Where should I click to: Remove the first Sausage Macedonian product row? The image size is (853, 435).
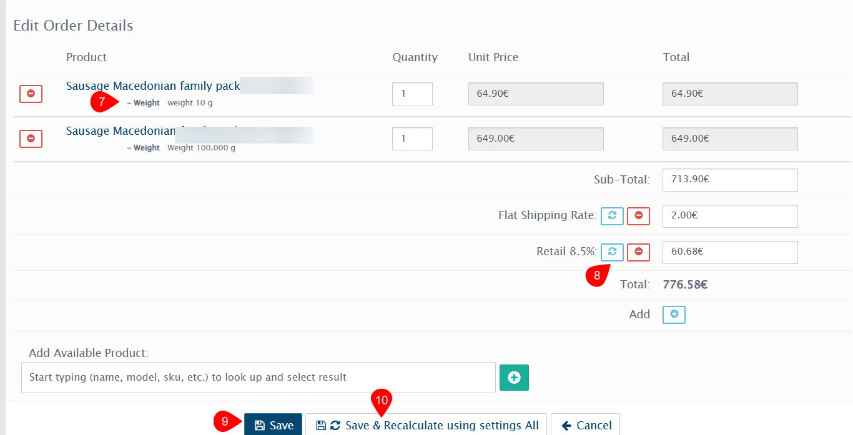tap(31, 94)
